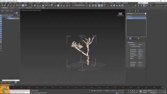Viewport: 167px width, 94px height.
Task: Restrict transform to XY plane
Action: pyautogui.click(x=144, y=5)
